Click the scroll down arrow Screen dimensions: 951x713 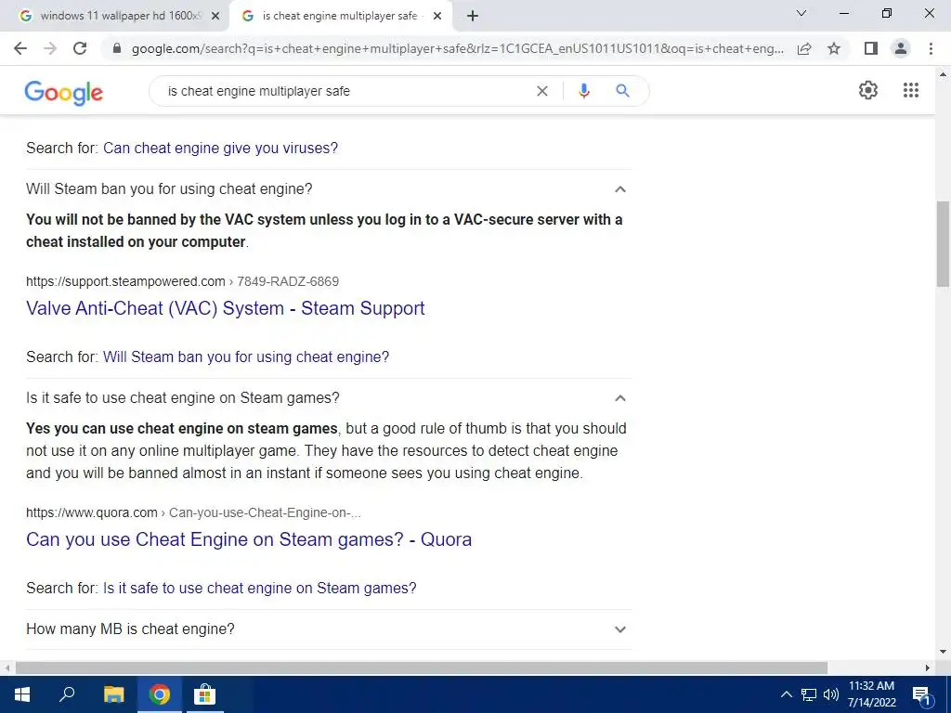tap(943, 652)
